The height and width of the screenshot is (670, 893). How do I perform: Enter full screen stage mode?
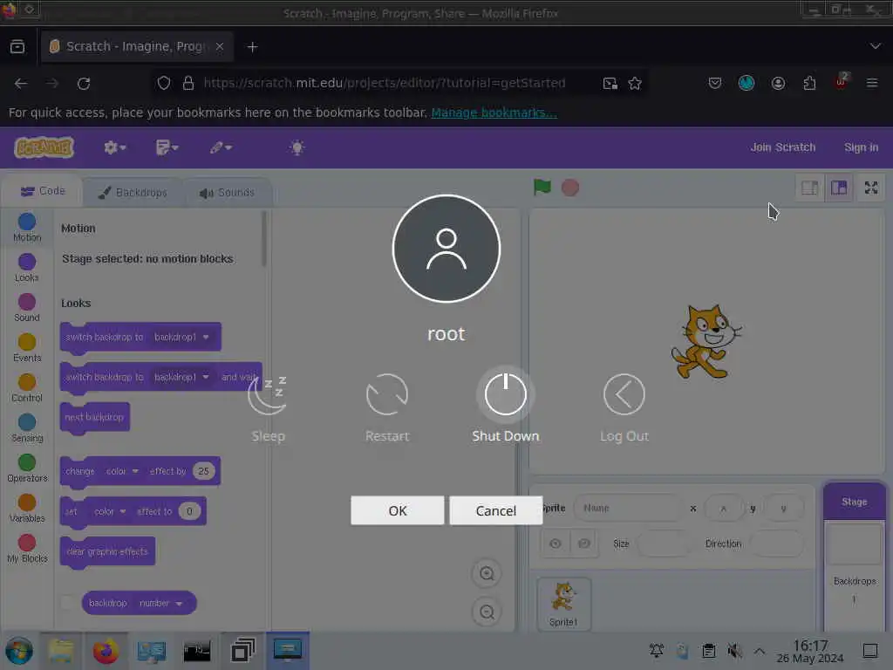(871, 188)
